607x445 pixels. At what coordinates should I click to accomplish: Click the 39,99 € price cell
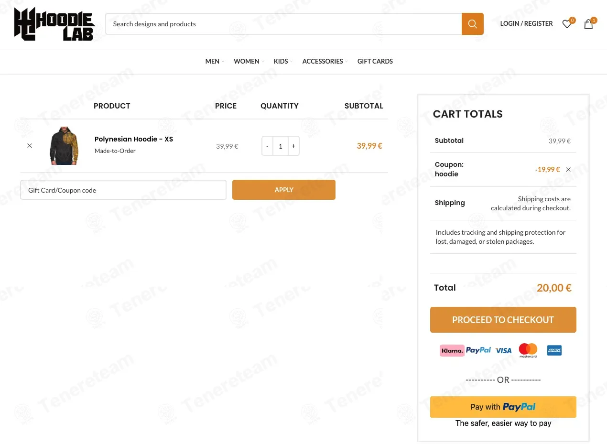227,146
